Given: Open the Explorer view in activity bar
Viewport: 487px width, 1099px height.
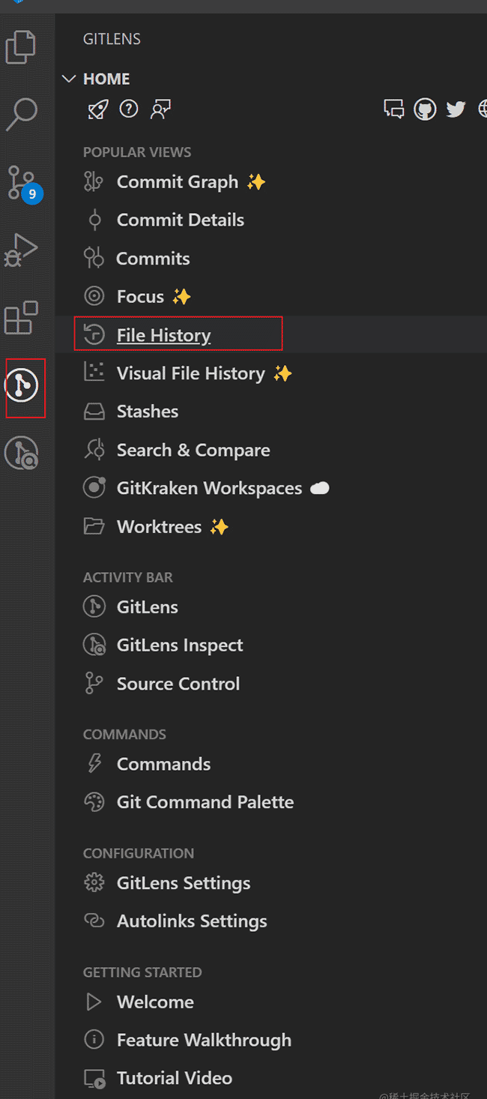Looking at the screenshot, I should (x=21, y=46).
